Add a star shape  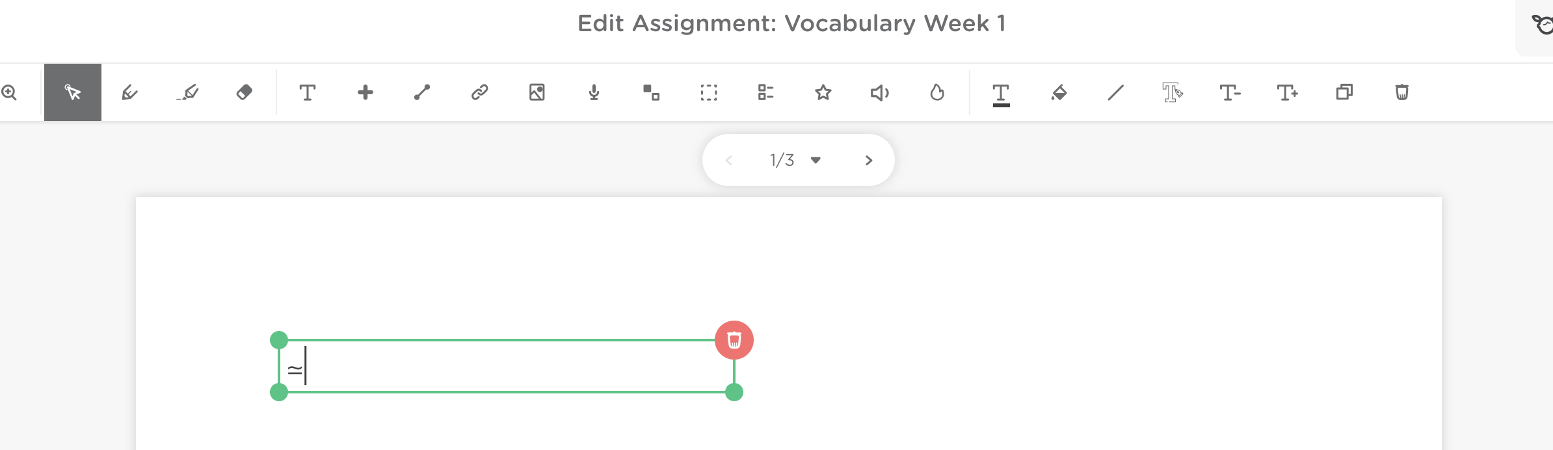coord(823,92)
